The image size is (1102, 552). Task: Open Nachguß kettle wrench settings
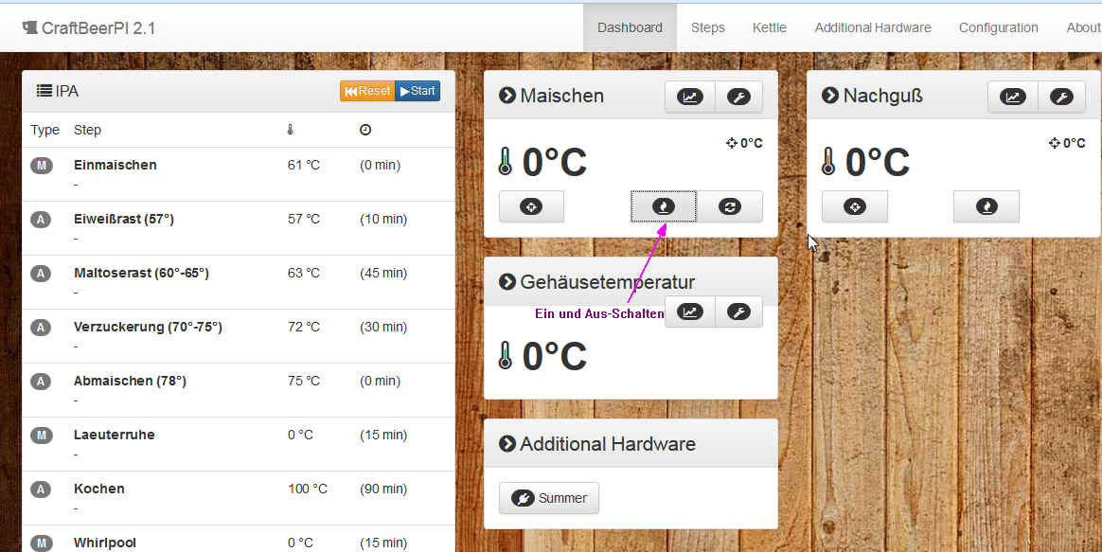(x=1061, y=97)
